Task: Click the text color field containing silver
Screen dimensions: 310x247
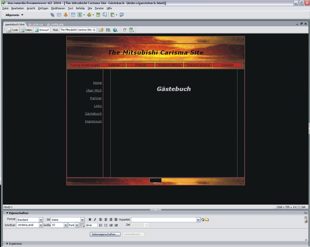Action: [91, 225]
